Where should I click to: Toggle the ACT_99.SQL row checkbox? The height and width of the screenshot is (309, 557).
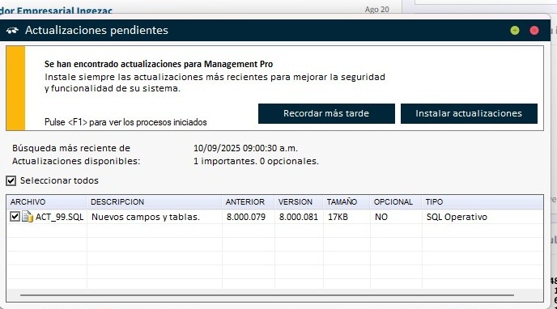tap(15, 217)
